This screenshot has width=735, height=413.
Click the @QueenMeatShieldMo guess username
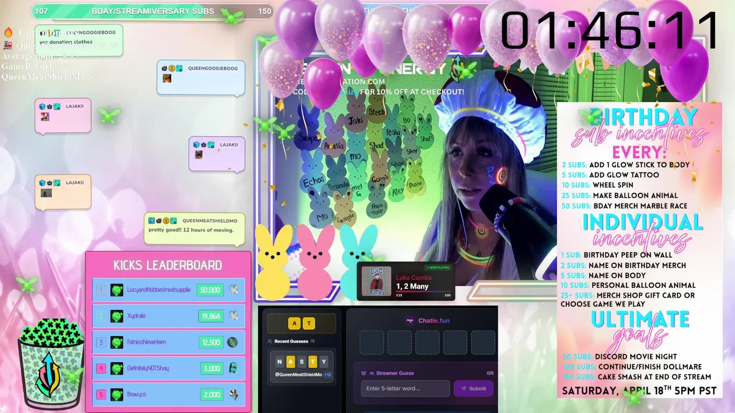click(x=299, y=375)
